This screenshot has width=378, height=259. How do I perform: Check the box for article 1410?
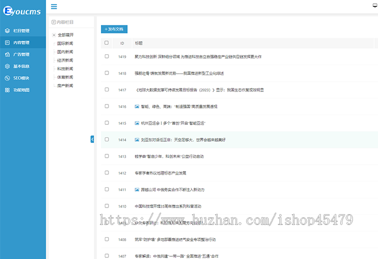point(106,206)
